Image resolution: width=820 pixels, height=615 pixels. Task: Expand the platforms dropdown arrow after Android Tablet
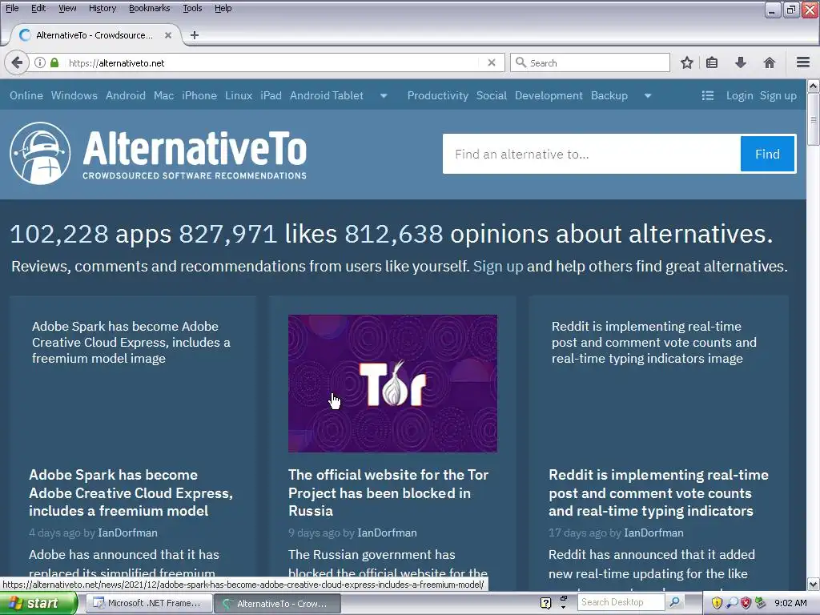[x=384, y=96]
